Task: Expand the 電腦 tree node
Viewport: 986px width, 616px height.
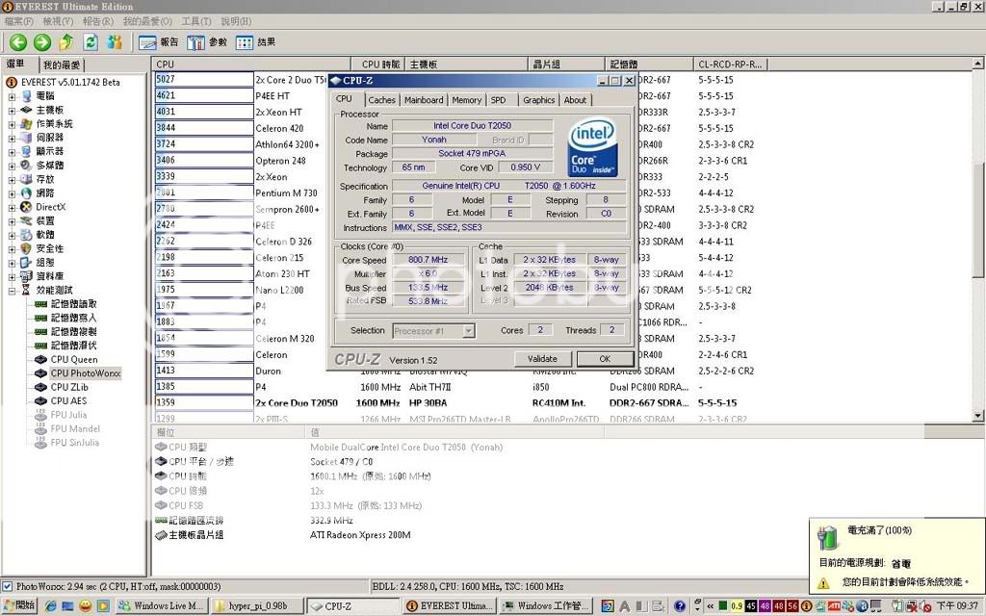Action: click(x=12, y=97)
